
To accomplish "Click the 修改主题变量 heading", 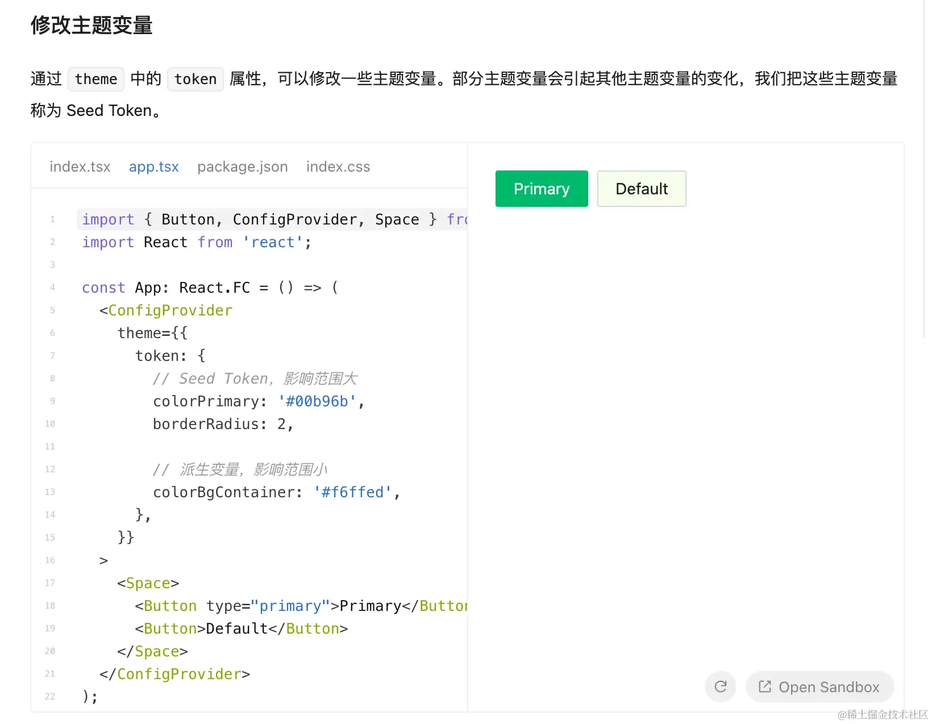I will [x=91, y=25].
